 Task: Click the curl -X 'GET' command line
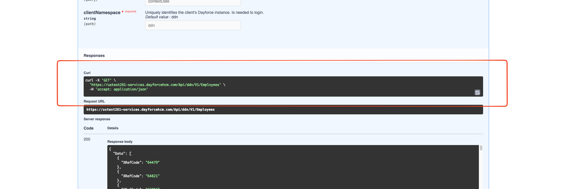101,80
